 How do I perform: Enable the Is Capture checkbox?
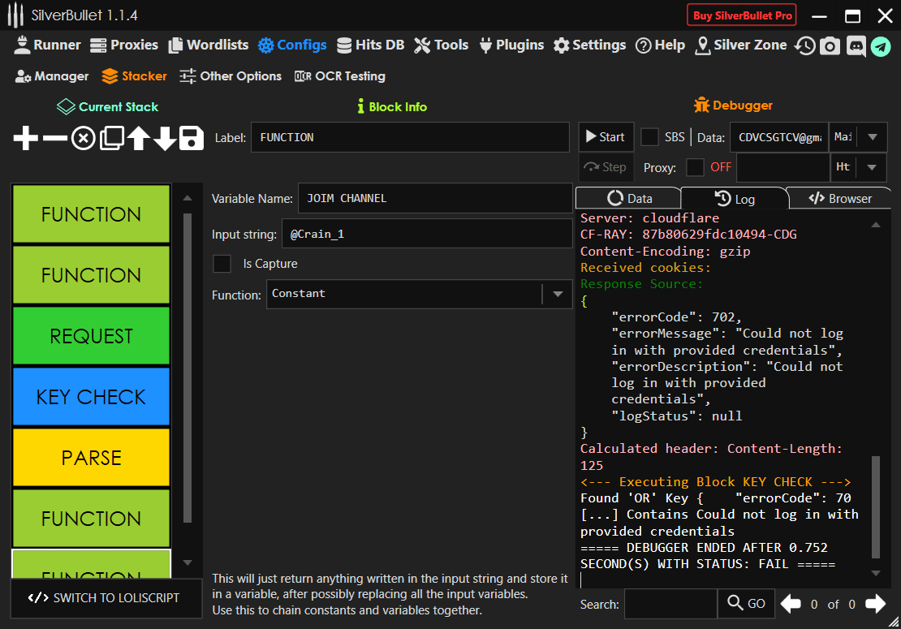tap(222, 264)
